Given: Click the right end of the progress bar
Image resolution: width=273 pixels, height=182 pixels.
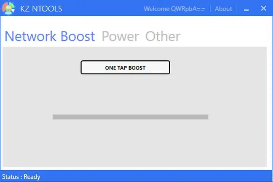Looking at the screenshot, I should 206,117.
